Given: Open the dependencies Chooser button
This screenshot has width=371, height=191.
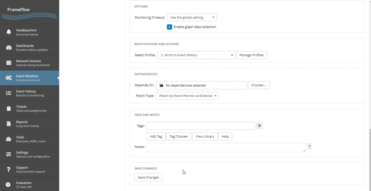Looking at the screenshot, I should [x=259, y=85].
